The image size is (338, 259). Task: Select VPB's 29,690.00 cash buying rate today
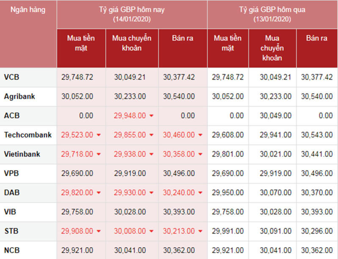(77, 174)
